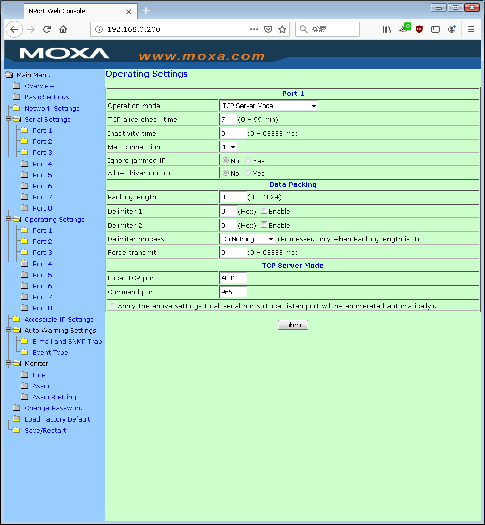Open the Delimiter process dropdown

(248, 239)
